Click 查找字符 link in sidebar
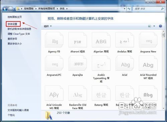 [12, 39]
